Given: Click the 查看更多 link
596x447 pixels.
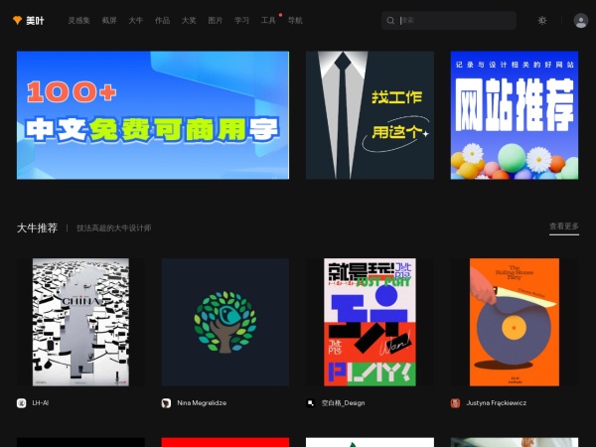Looking at the screenshot, I should [x=563, y=226].
